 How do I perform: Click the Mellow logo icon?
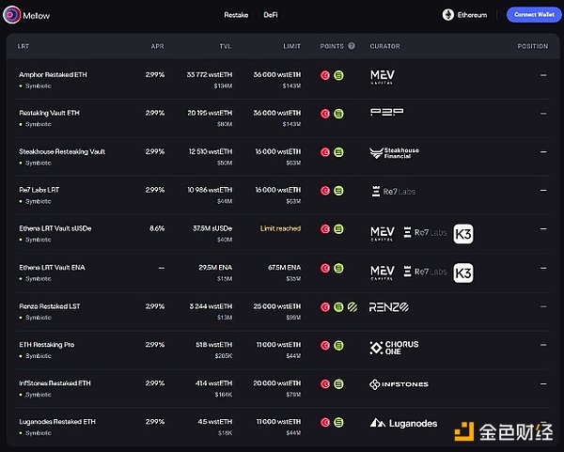coord(14,15)
